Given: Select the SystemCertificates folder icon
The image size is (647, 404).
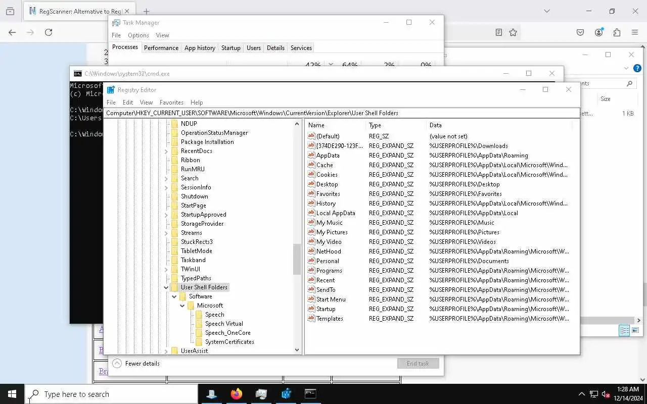Looking at the screenshot, I should pos(199,342).
